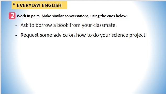
Task: Click the word 'borrow' in the first cue
Action: click(44, 25)
